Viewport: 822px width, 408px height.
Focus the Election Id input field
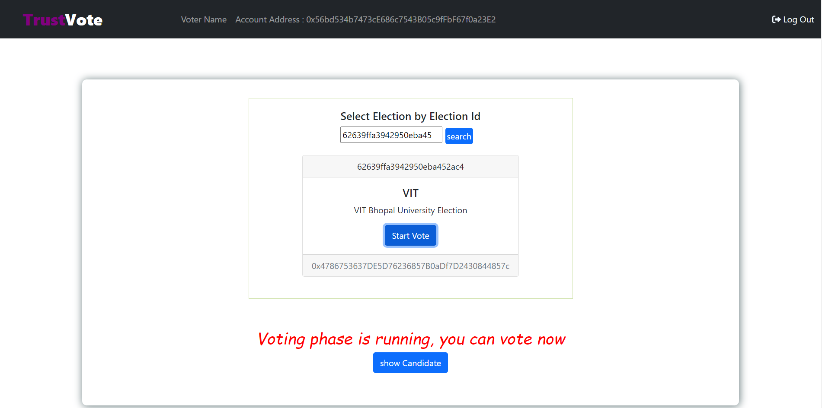[391, 135]
